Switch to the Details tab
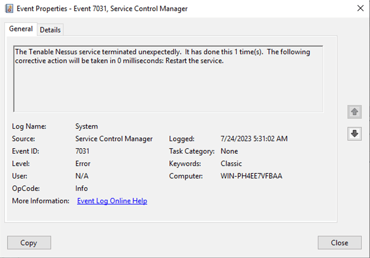Image resolution: width=370 pixels, height=258 pixels. coord(50,30)
